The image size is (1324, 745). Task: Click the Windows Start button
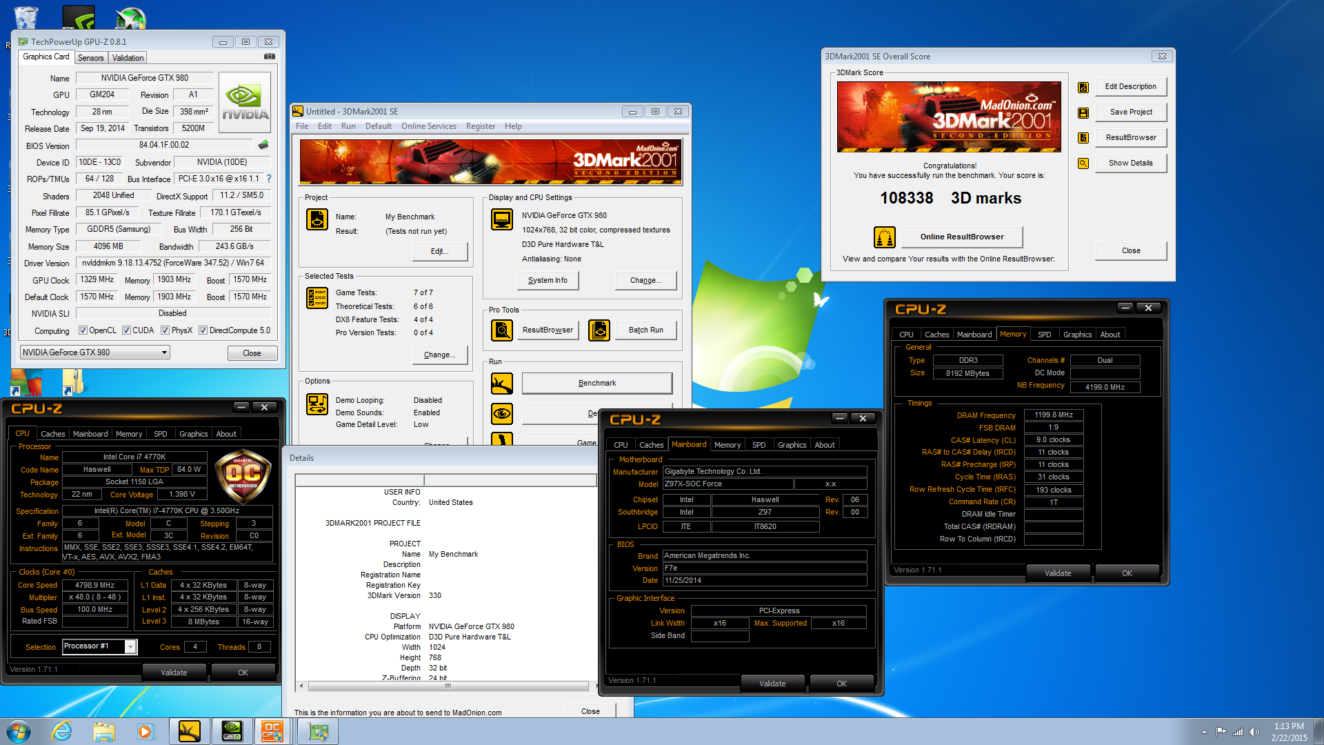[18, 732]
